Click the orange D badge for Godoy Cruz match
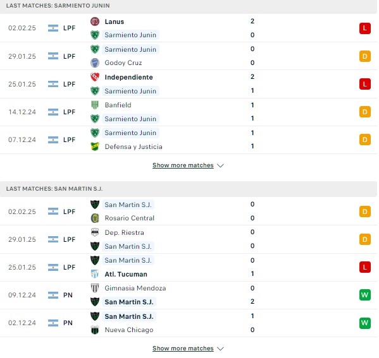 364,56
